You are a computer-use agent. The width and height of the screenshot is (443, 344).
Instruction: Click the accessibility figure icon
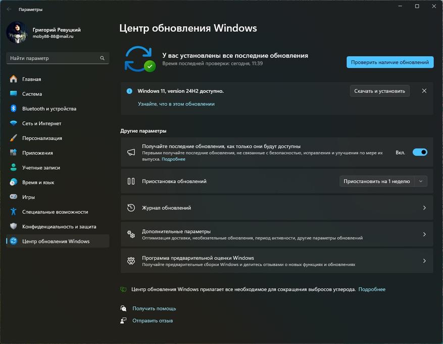point(13,212)
